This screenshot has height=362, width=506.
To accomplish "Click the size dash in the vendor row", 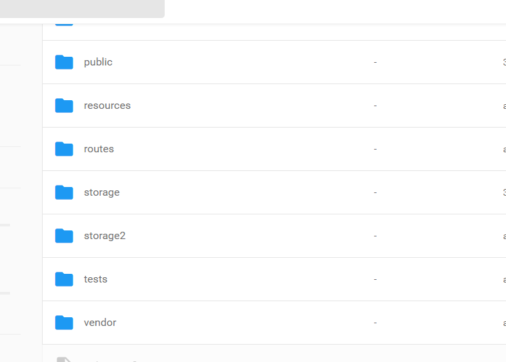I will click(375, 323).
